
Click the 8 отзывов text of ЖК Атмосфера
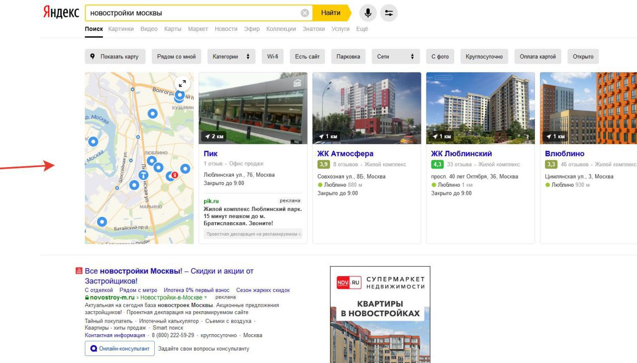point(346,165)
